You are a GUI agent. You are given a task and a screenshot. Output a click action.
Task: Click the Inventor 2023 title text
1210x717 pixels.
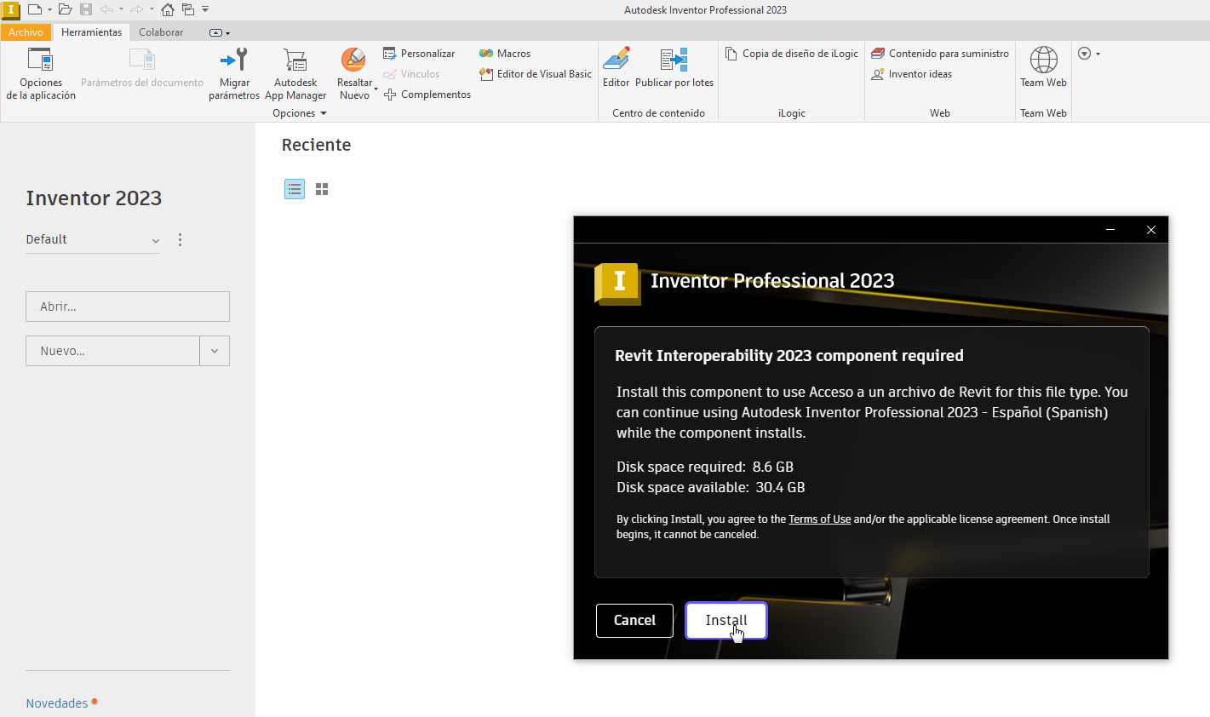point(94,198)
